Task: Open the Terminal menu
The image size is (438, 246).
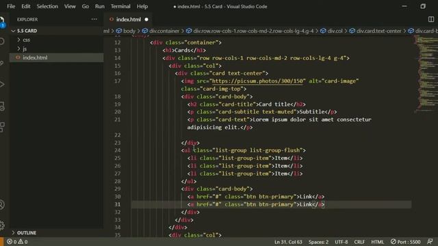Action: tap(120, 6)
